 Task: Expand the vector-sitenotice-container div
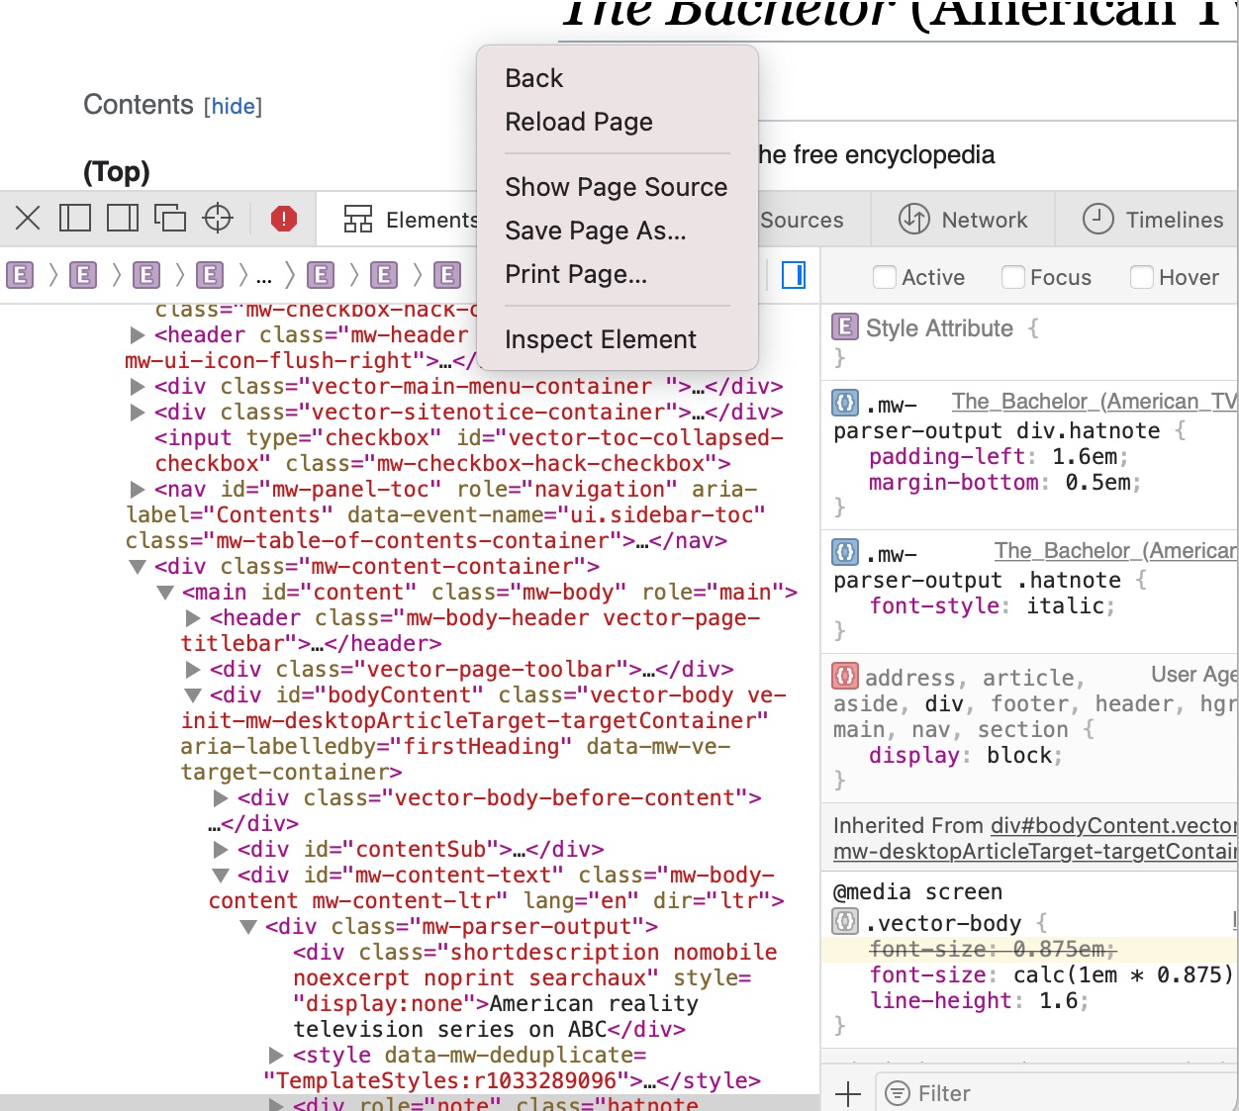point(138,413)
